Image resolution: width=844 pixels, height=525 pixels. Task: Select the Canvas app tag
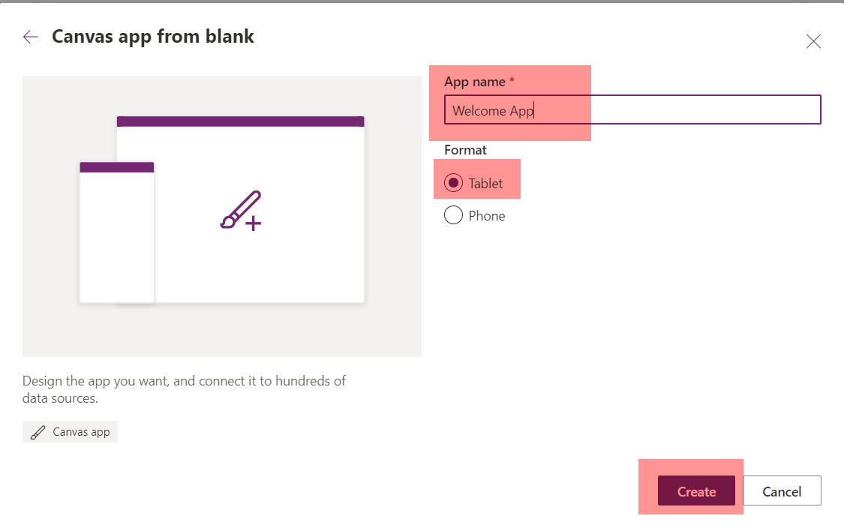pyautogui.click(x=69, y=431)
